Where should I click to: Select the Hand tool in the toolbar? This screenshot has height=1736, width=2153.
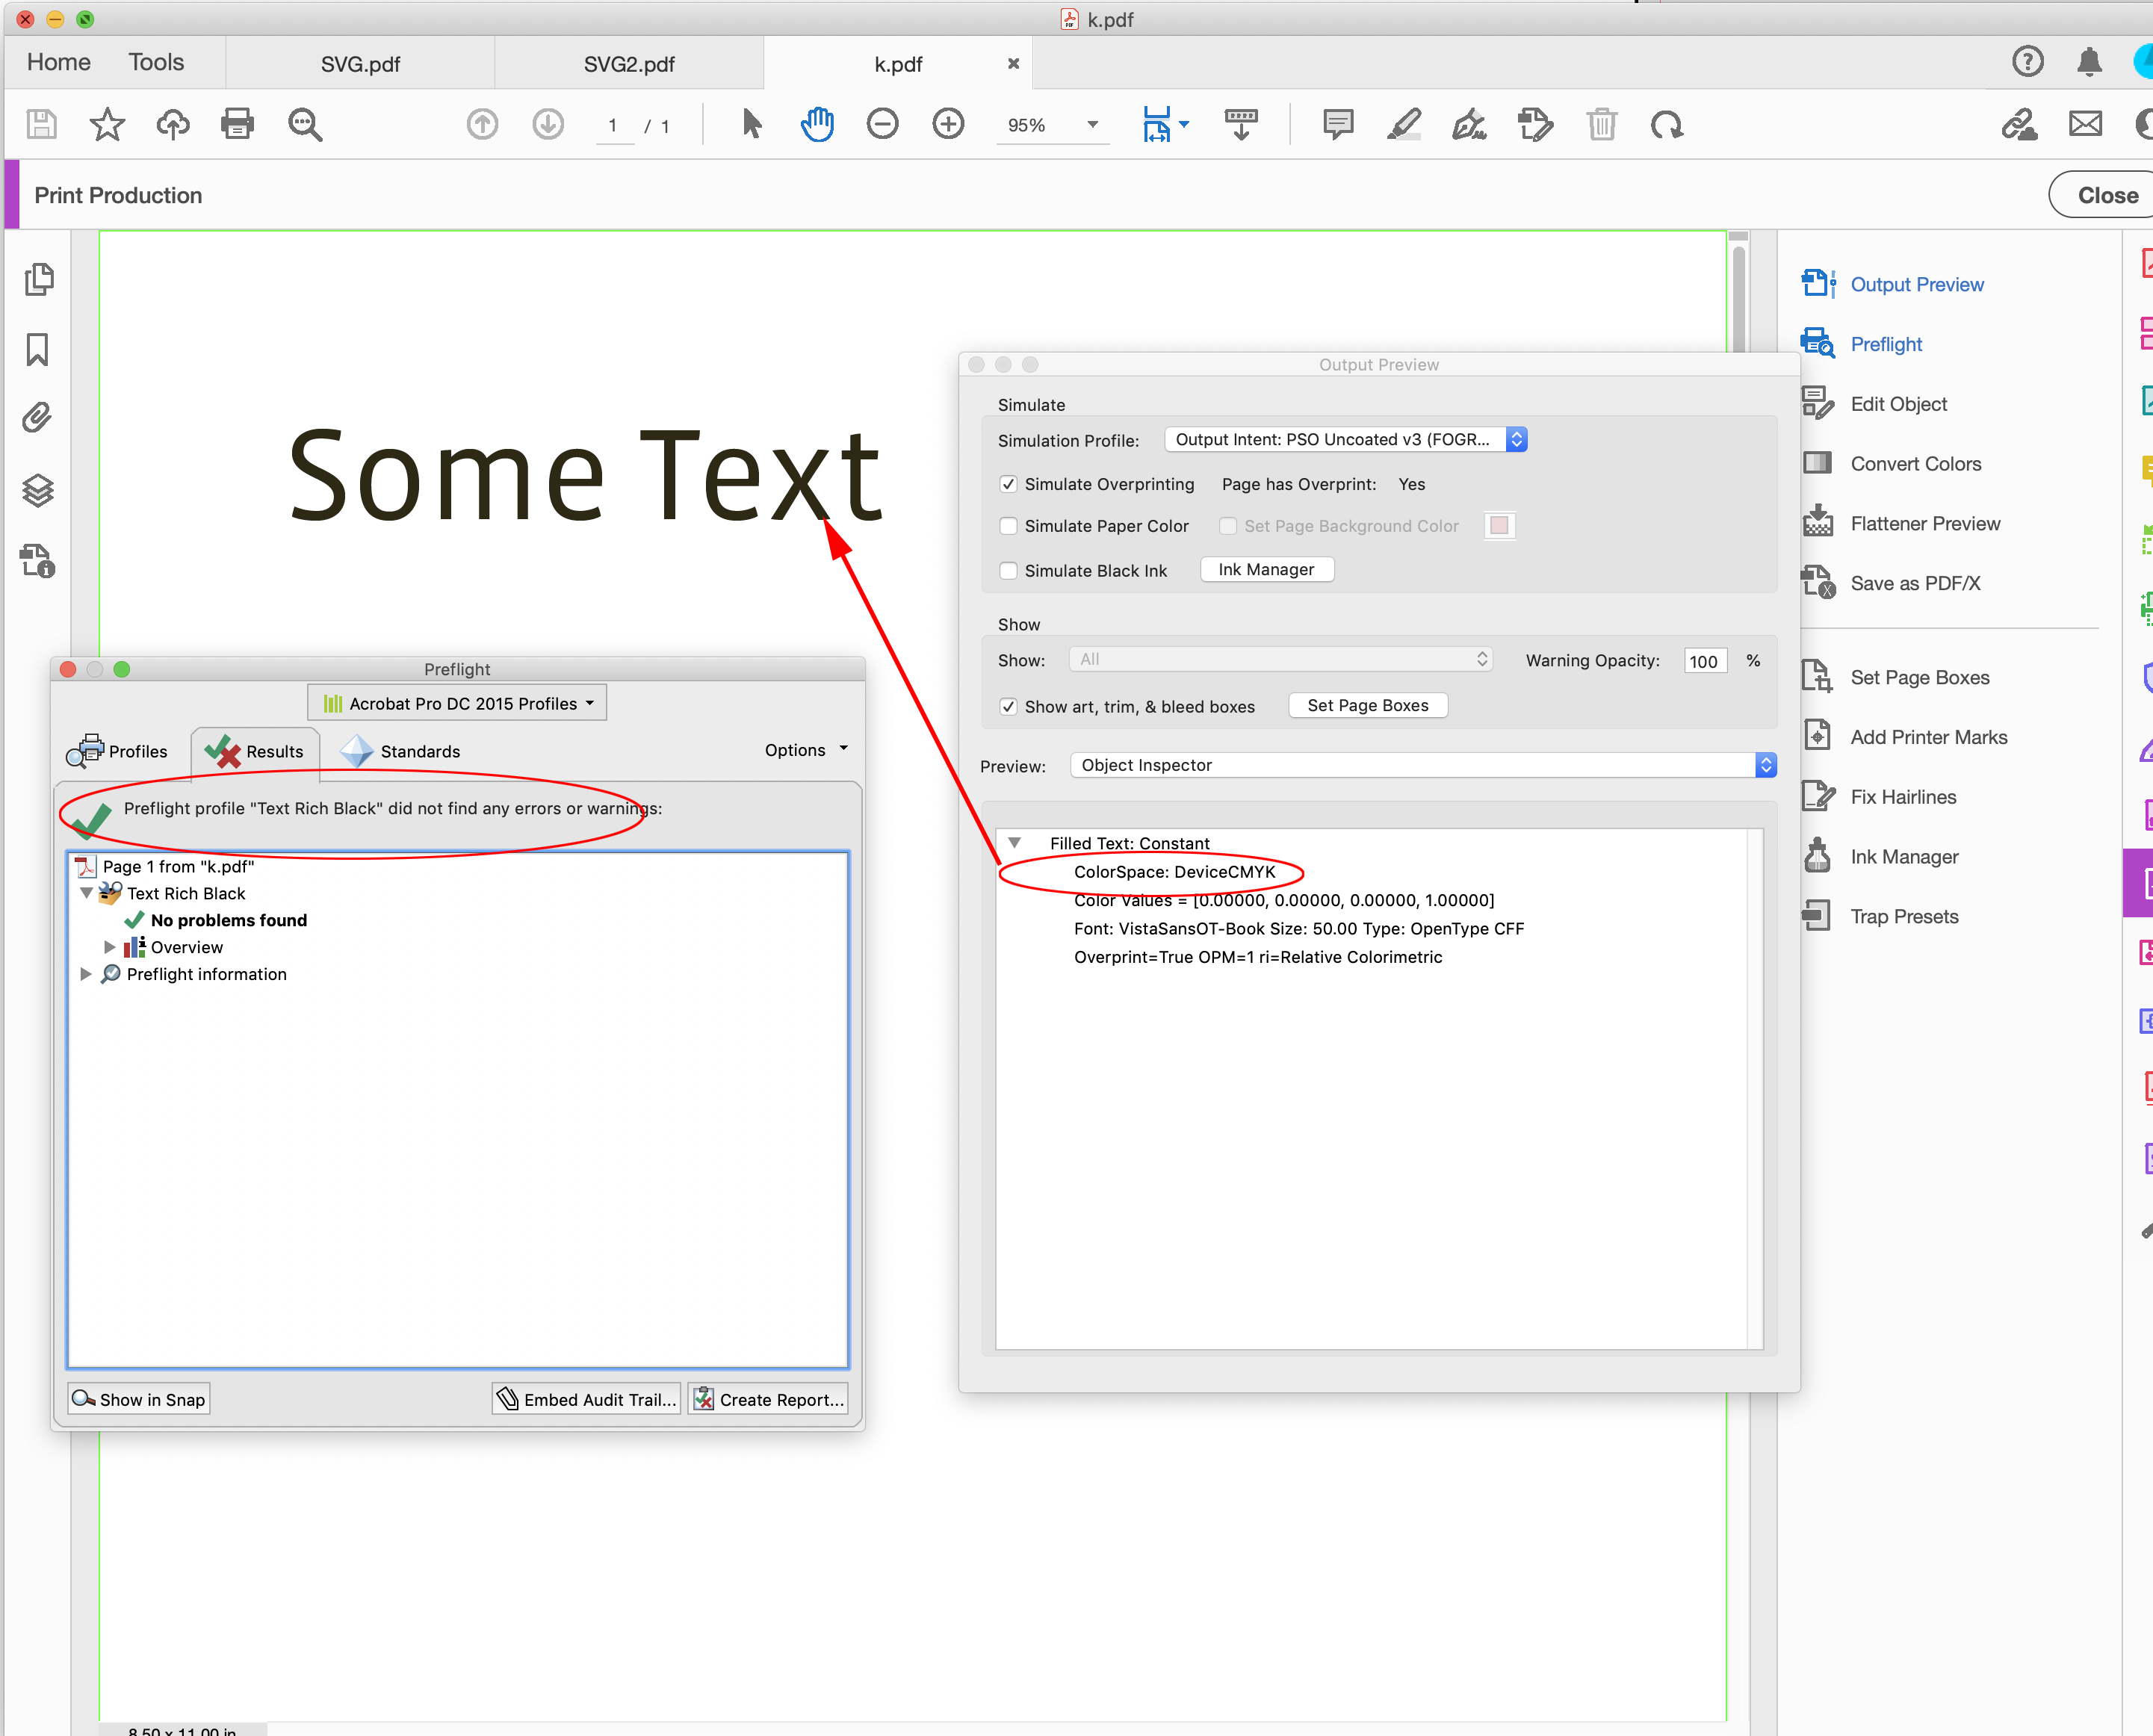tap(817, 123)
